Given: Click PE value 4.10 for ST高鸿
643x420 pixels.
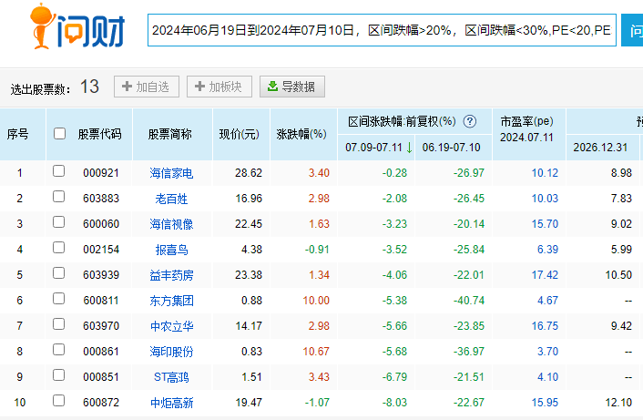Looking at the screenshot, I should click(x=547, y=376).
